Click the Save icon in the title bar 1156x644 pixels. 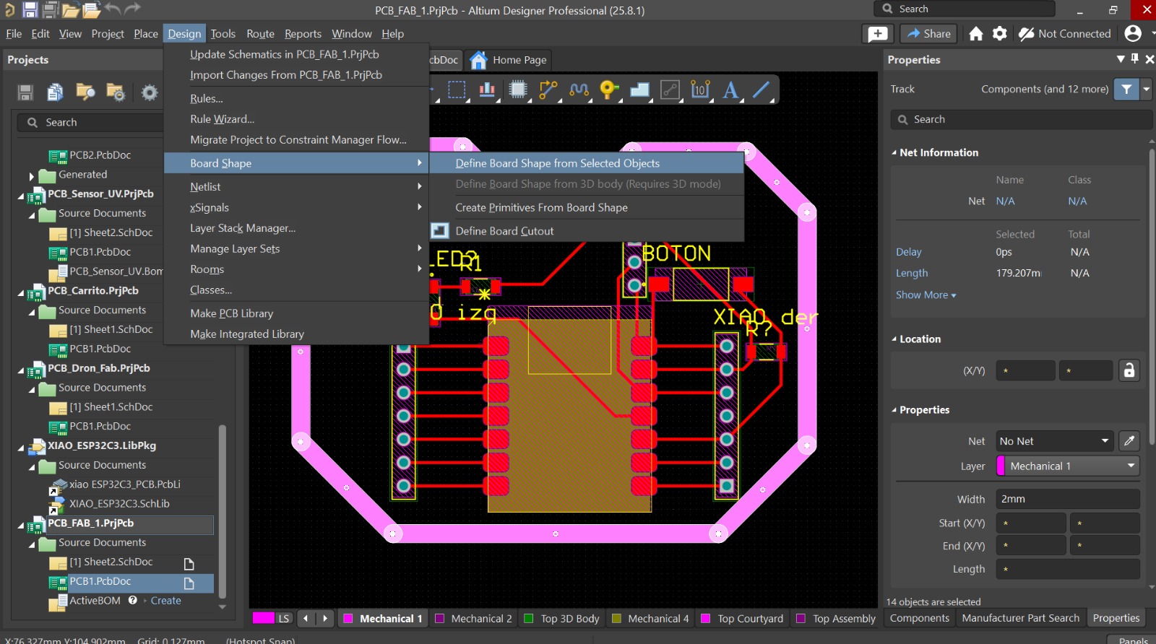[30, 9]
